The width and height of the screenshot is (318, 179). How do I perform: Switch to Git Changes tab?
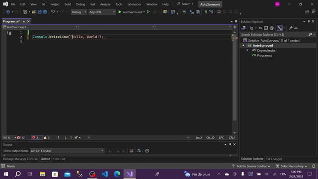[274, 159]
